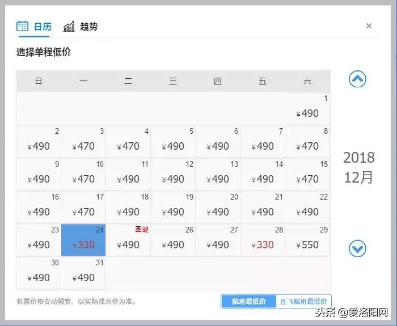
Task: Select December 22 priced ¥490
Action: 307,208
